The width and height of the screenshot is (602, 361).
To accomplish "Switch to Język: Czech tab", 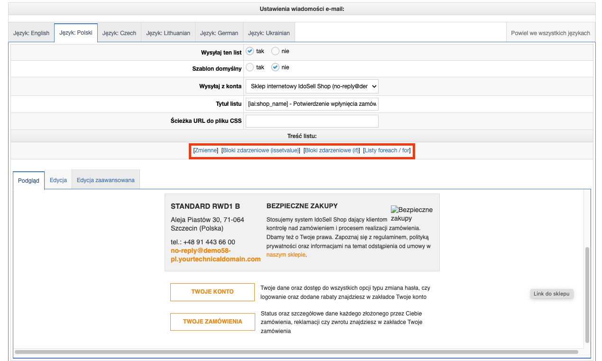I will (119, 33).
